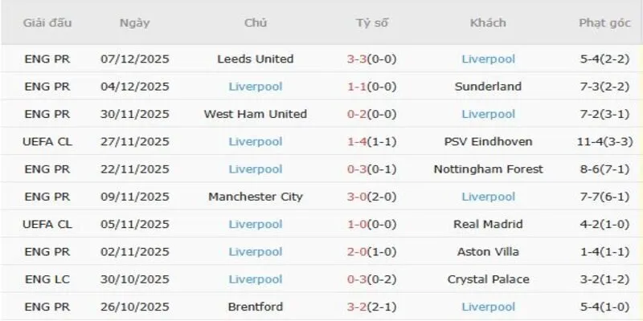The width and height of the screenshot is (643, 321).
Task: Open the Sunderland team link
Action: [488, 87]
